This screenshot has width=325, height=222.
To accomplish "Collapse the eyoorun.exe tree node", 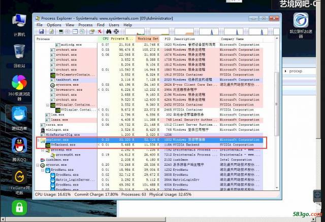I will pos(38,165).
